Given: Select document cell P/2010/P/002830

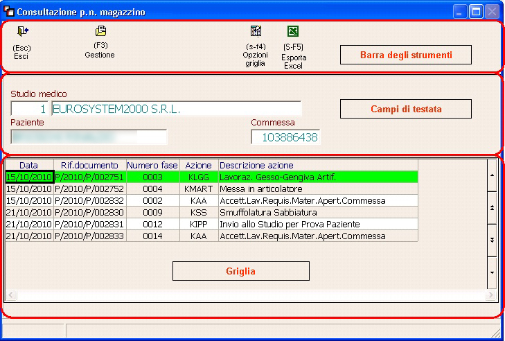Looking at the screenshot, I should (90, 212).
